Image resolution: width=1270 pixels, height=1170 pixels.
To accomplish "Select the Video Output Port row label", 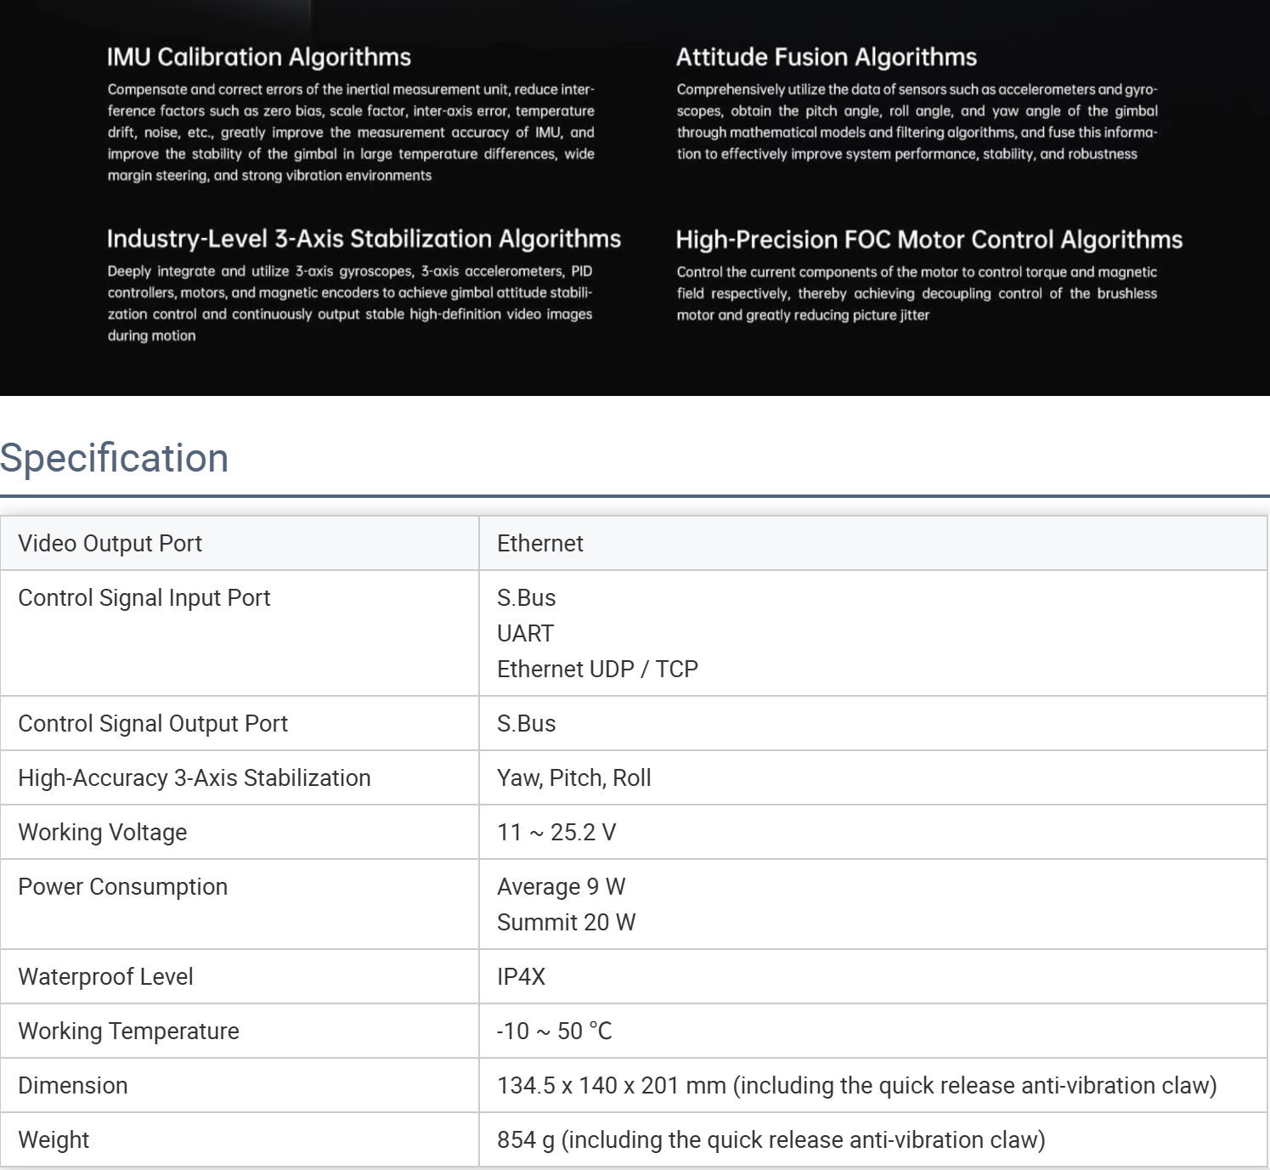I will pos(110,544).
